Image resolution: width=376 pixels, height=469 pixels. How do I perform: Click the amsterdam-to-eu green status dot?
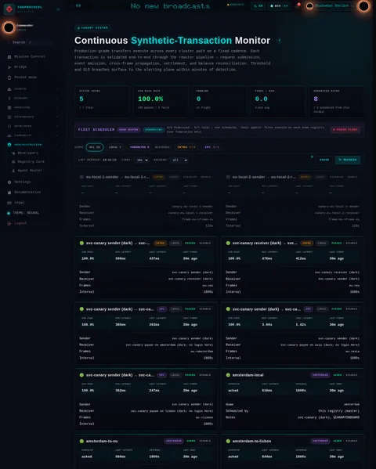click(x=81, y=441)
